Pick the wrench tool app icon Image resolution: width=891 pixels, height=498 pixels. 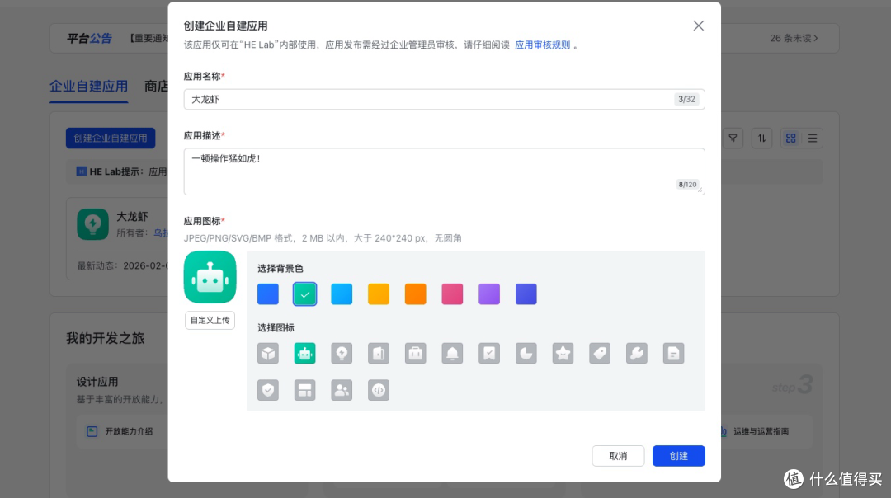point(637,353)
